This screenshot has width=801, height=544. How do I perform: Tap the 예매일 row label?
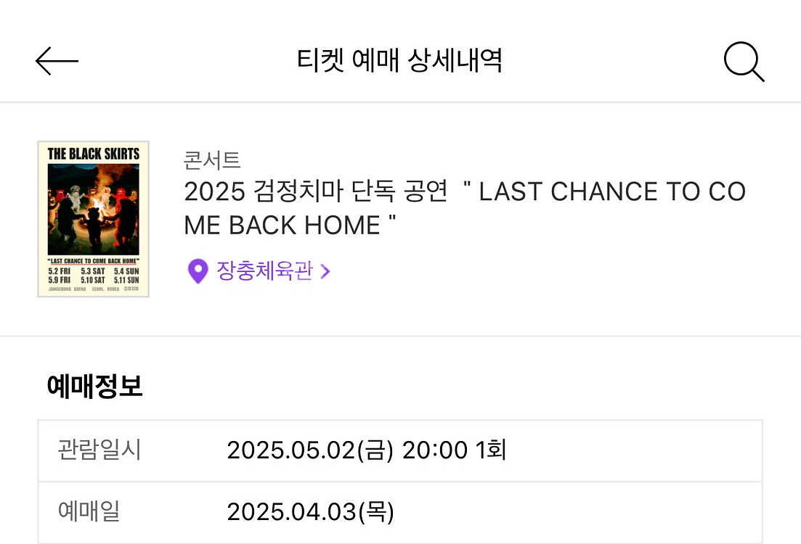click(x=89, y=511)
